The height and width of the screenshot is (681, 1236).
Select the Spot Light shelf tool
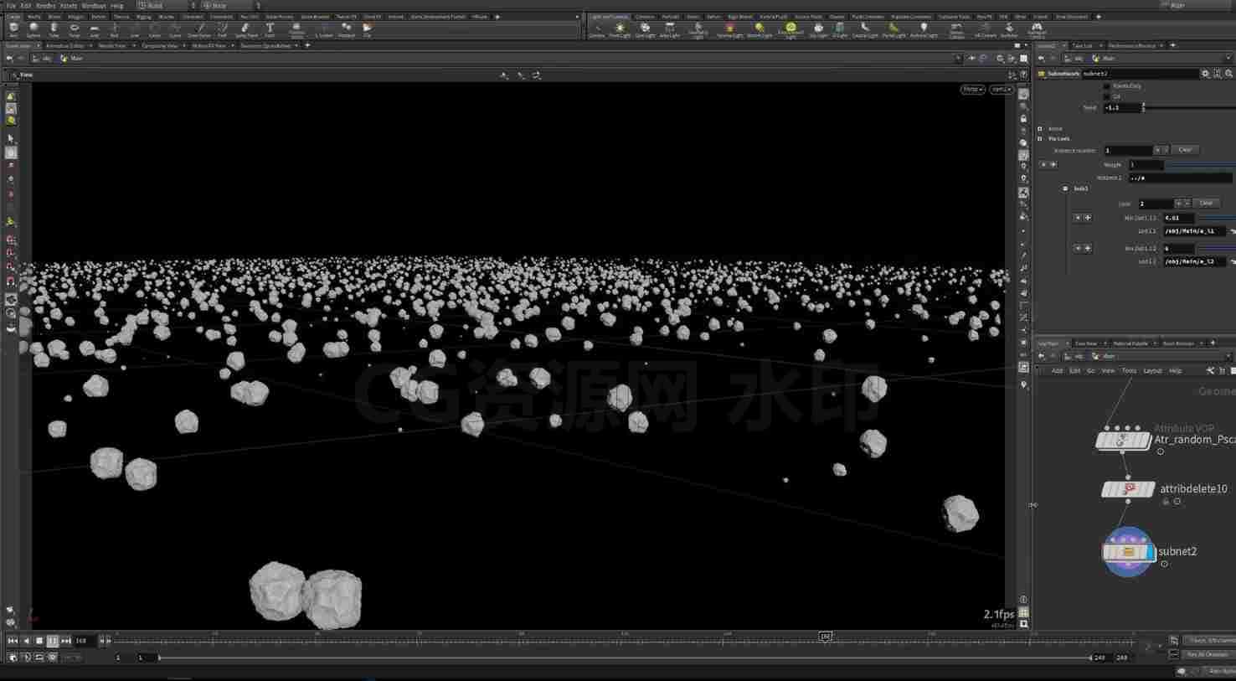[x=645, y=29]
